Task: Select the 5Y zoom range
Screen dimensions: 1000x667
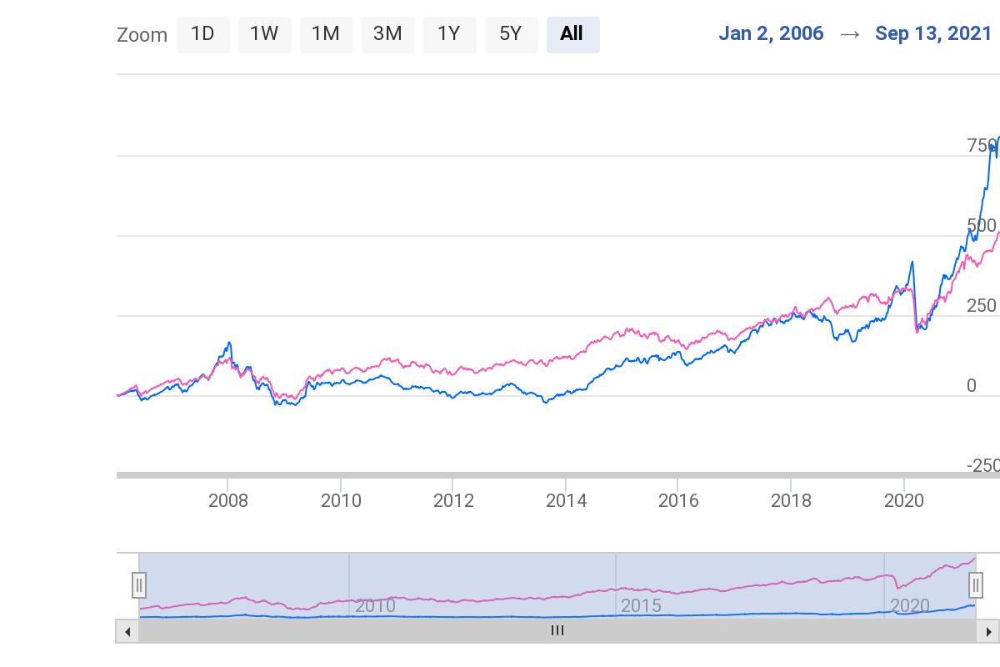Action: click(511, 34)
